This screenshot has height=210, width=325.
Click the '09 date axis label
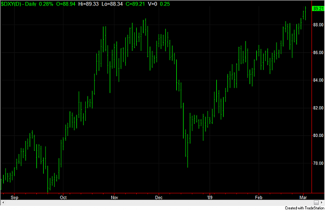point(210,198)
